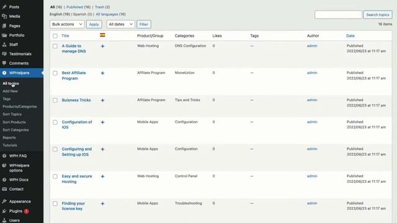Check the box for Configuring and Setting up IOS
Image resolution: width=397 pixels, height=223 pixels.
(x=55, y=149)
